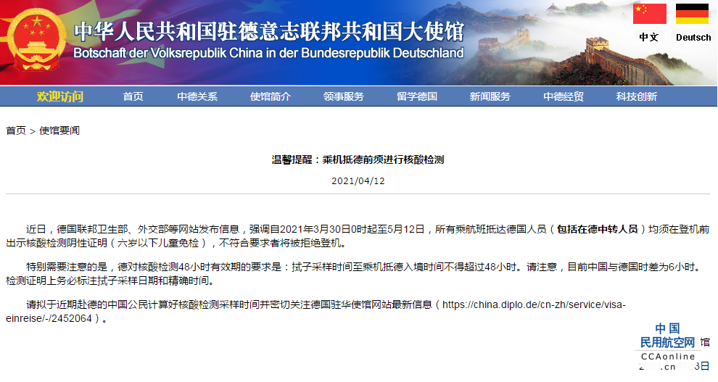The height and width of the screenshot is (382, 718).
Task: Click the embassy title 中华人民共和国驻德意志联邦共和国大使馆
Action: 269,31
